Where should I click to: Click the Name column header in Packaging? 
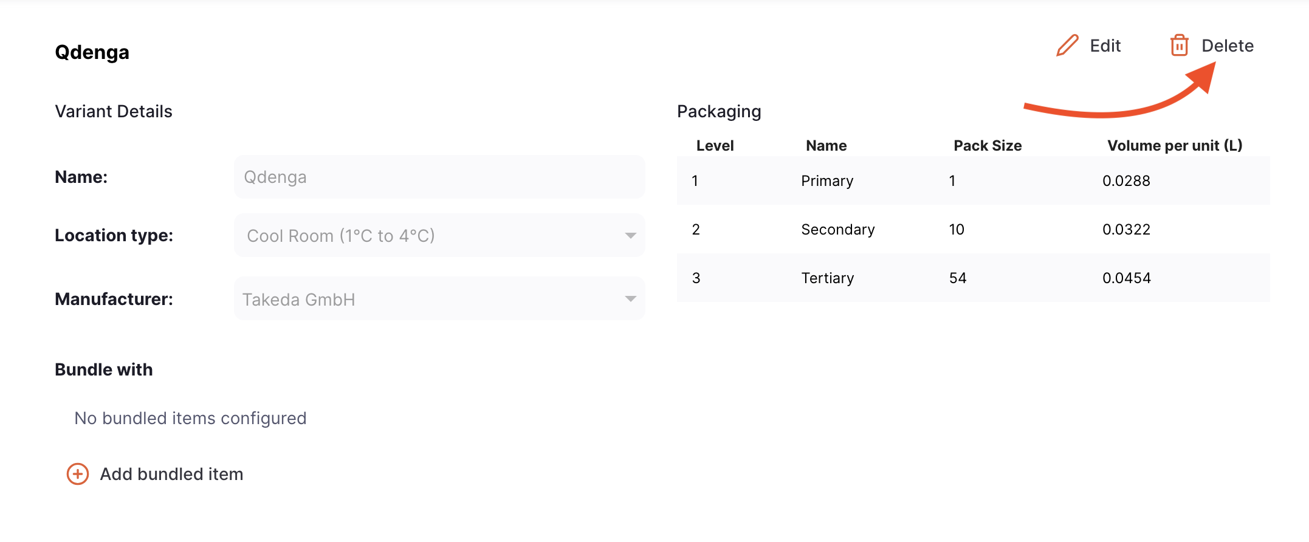(826, 146)
